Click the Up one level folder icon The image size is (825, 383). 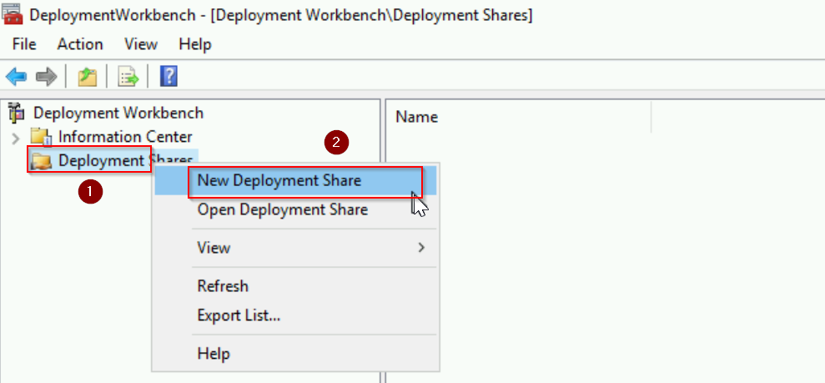(87, 78)
